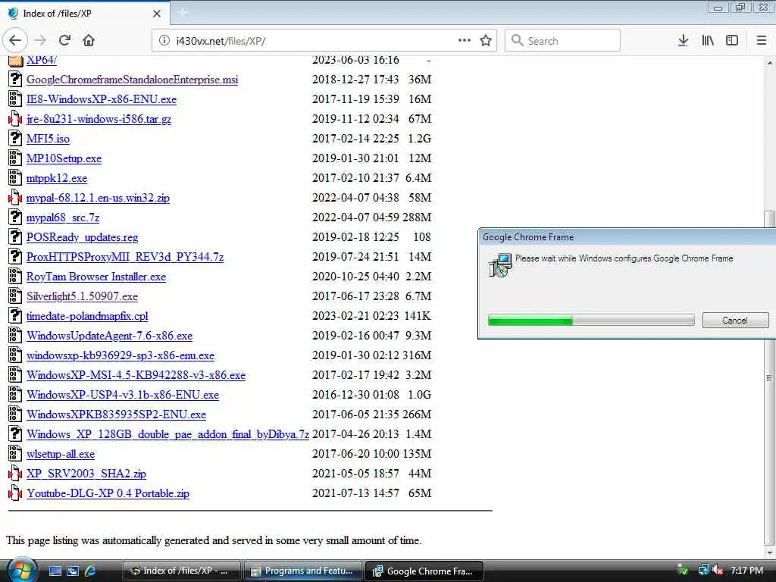Open page actions three-dot menu

(465, 41)
